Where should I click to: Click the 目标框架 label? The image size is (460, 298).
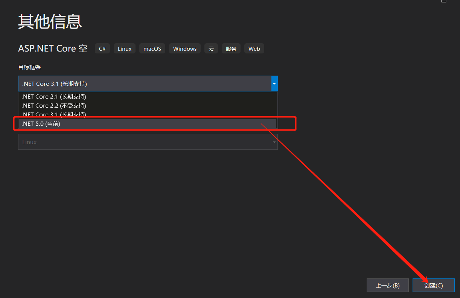pos(29,67)
